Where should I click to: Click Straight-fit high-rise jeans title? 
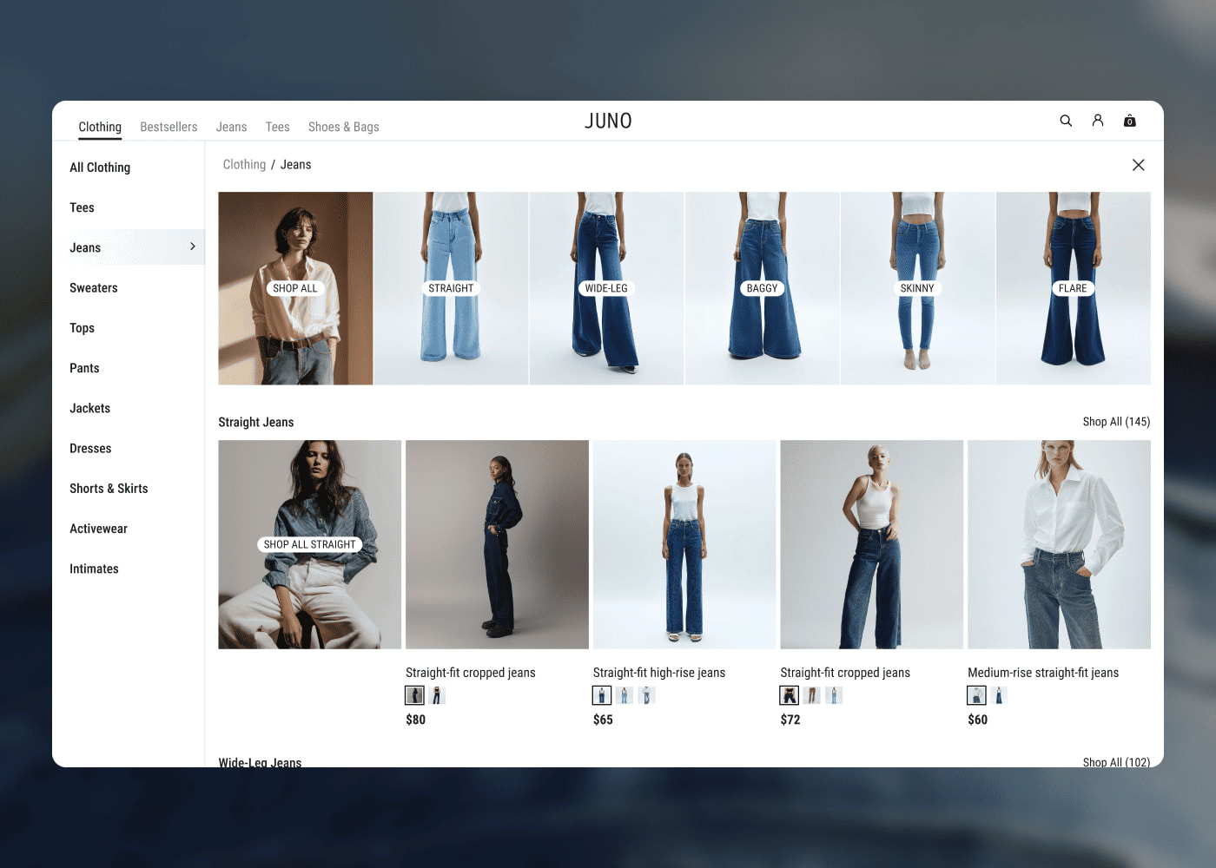659,673
